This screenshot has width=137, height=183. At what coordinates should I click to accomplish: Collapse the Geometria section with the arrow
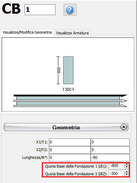pyautogui.click(x=124, y=127)
